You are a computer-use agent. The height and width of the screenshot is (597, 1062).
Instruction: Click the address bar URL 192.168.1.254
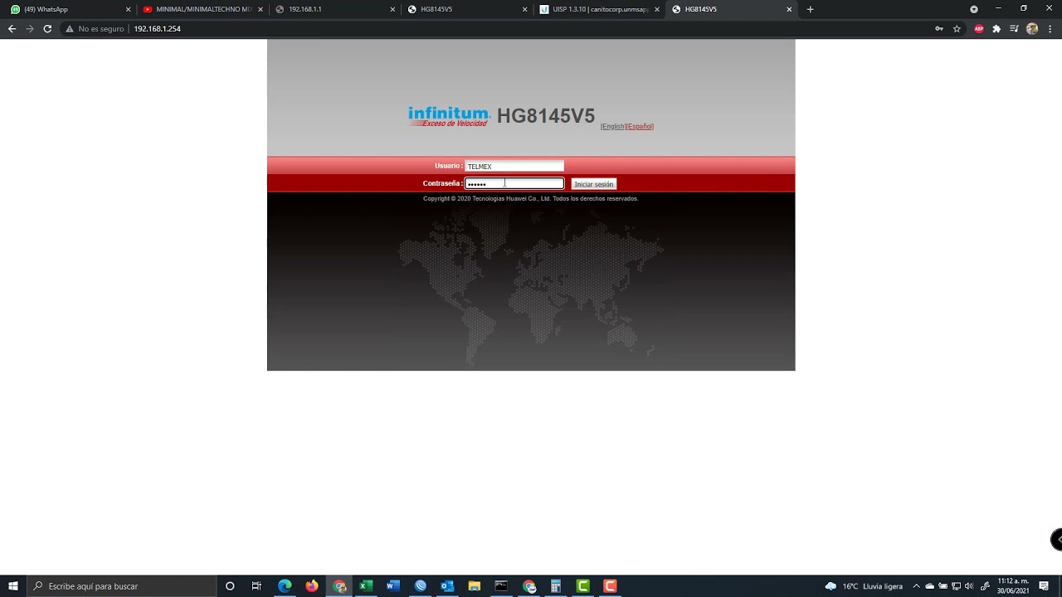pyautogui.click(x=157, y=28)
